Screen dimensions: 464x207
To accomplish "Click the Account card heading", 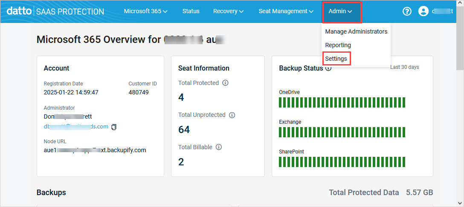I will (57, 68).
